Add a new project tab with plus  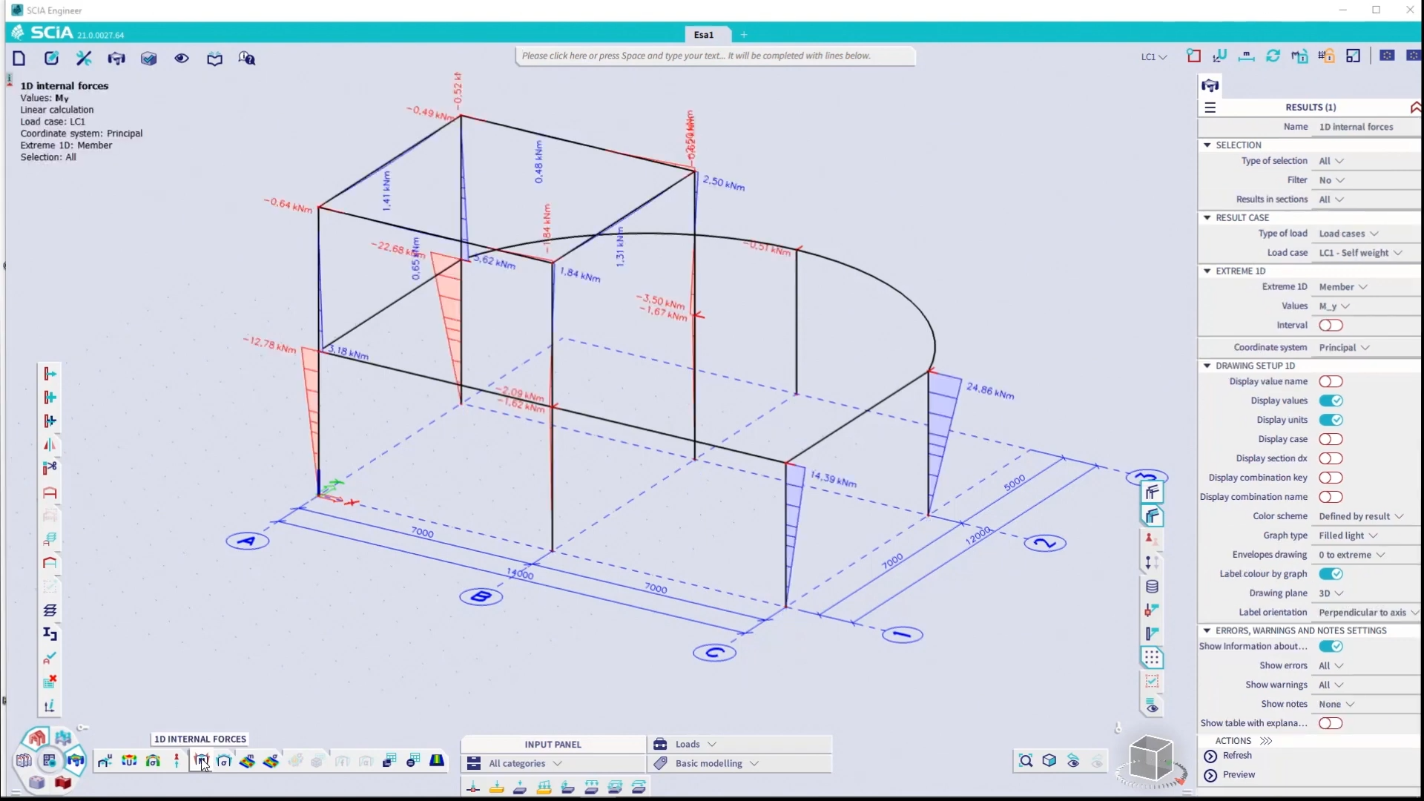click(x=744, y=35)
